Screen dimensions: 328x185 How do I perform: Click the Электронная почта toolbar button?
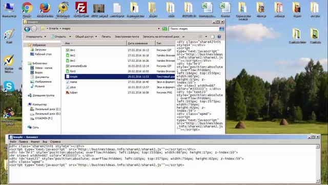click(127, 36)
